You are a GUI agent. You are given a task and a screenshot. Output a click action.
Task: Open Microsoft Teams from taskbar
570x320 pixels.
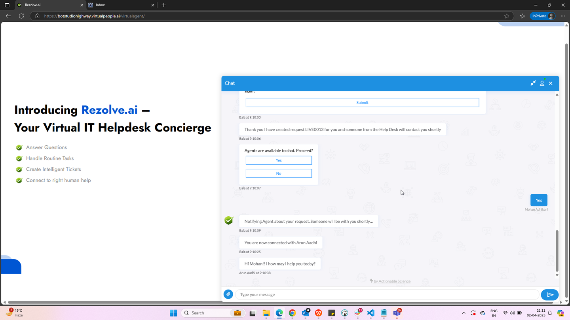point(397,313)
